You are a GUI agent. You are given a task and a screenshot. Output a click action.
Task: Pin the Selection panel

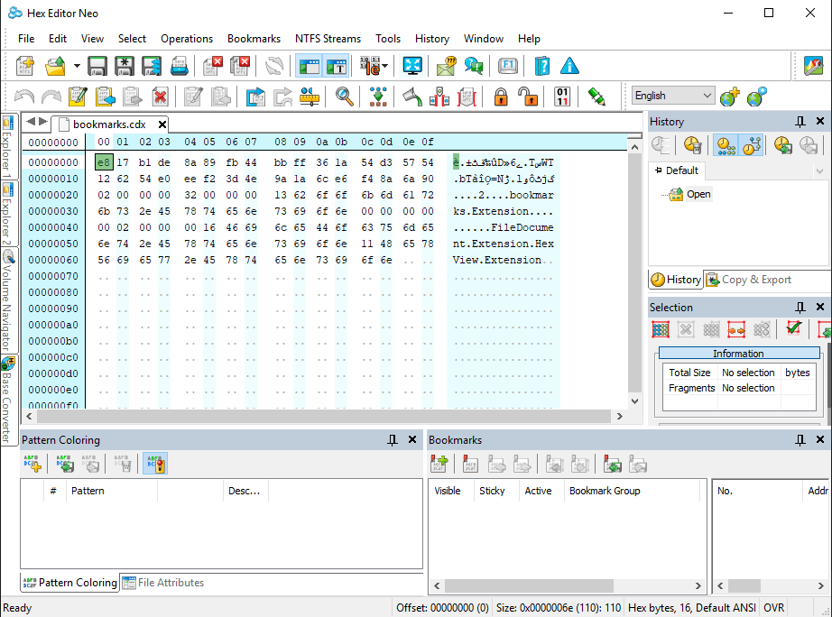click(800, 308)
